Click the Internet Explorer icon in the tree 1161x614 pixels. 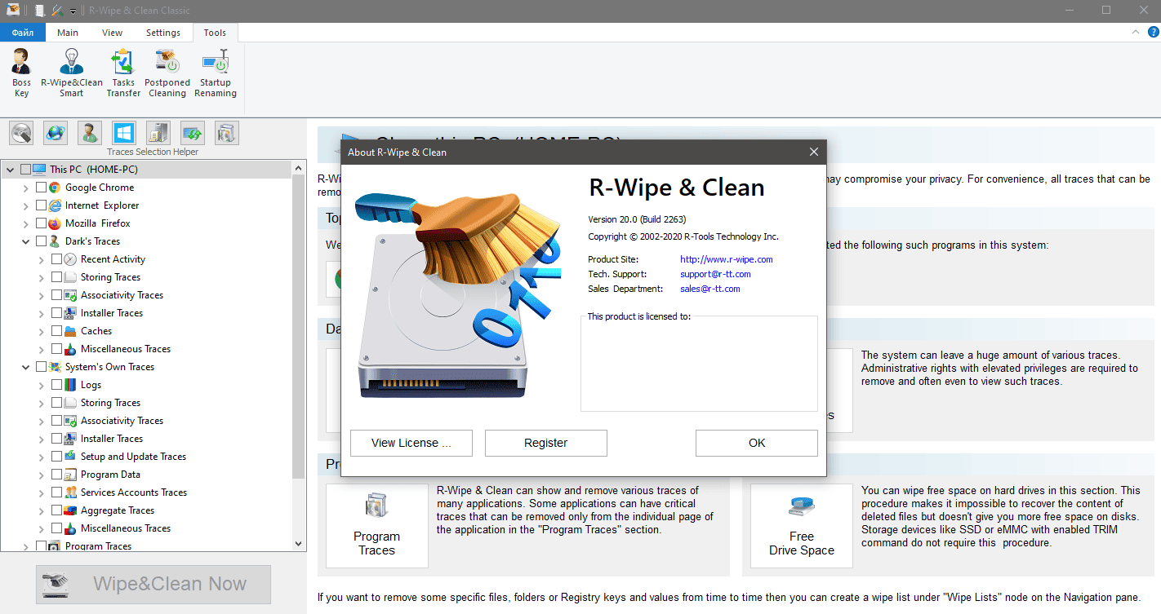click(x=55, y=205)
